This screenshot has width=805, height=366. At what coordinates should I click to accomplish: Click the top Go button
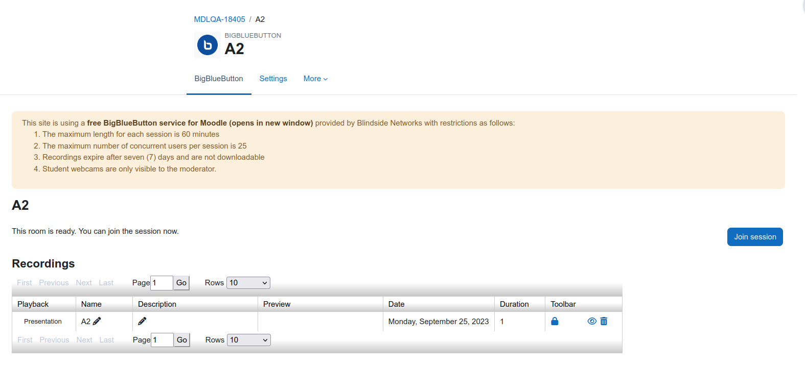point(181,283)
